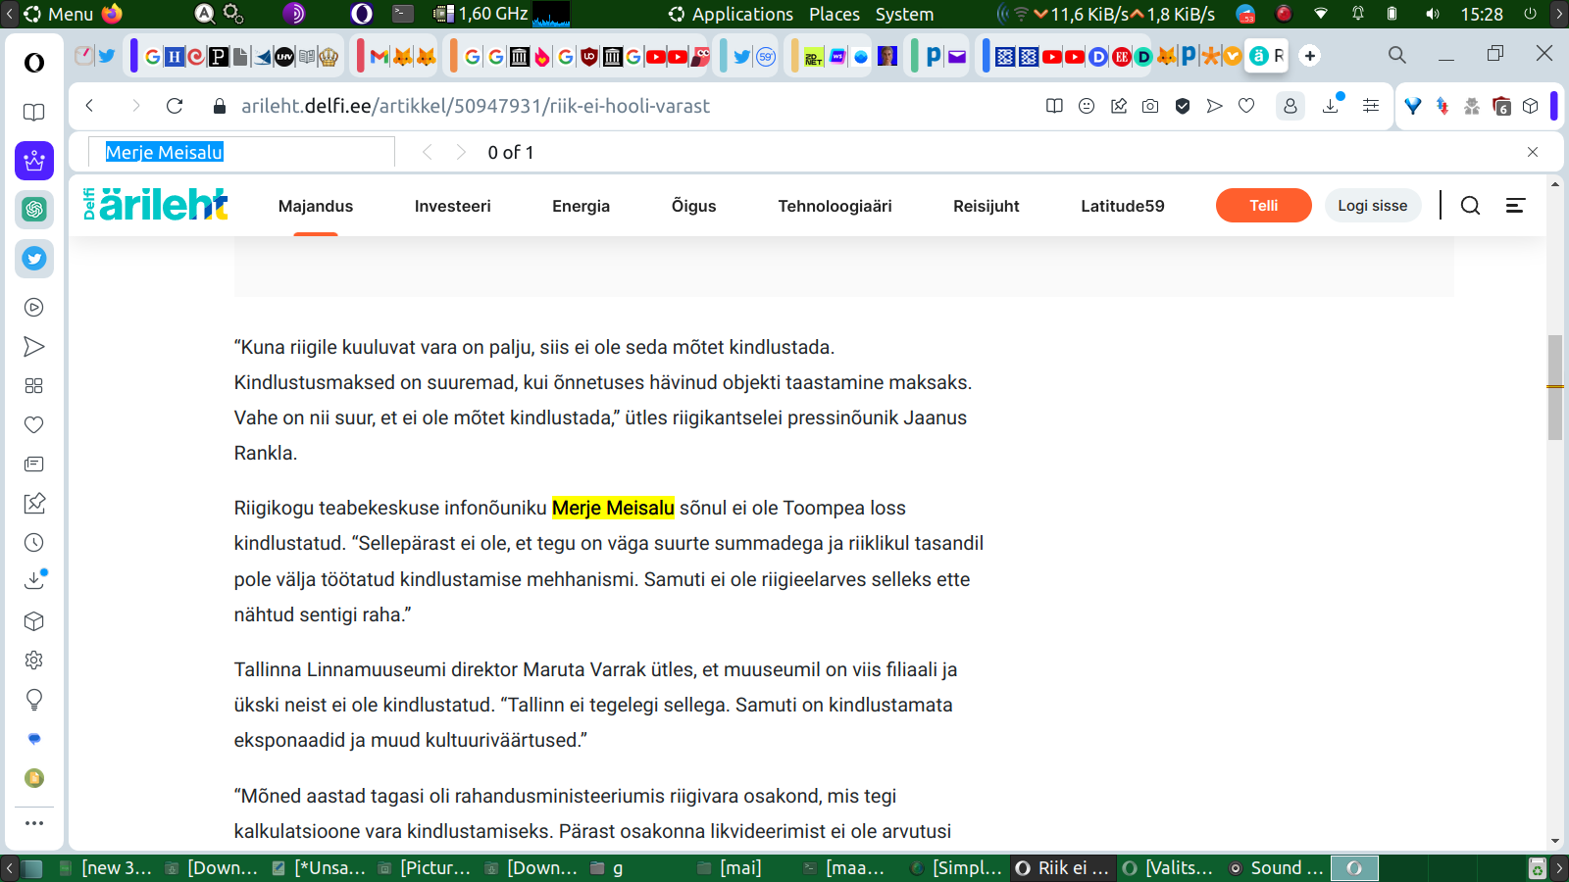Open the Player sidebar icon
The height and width of the screenshot is (882, 1569).
click(34, 308)
